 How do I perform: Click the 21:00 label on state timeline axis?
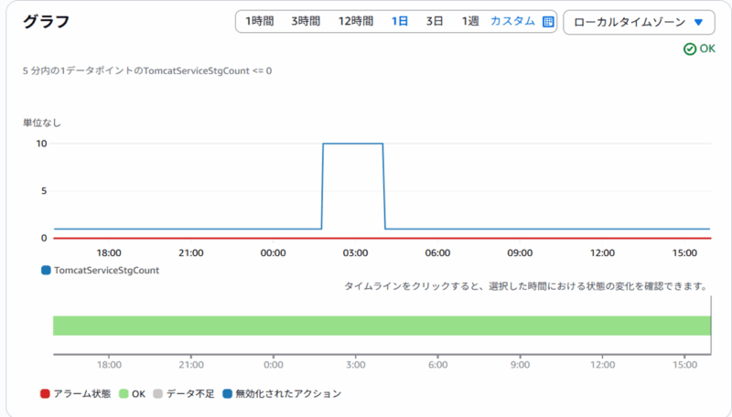pyautogui.click(x=191, y=365)
